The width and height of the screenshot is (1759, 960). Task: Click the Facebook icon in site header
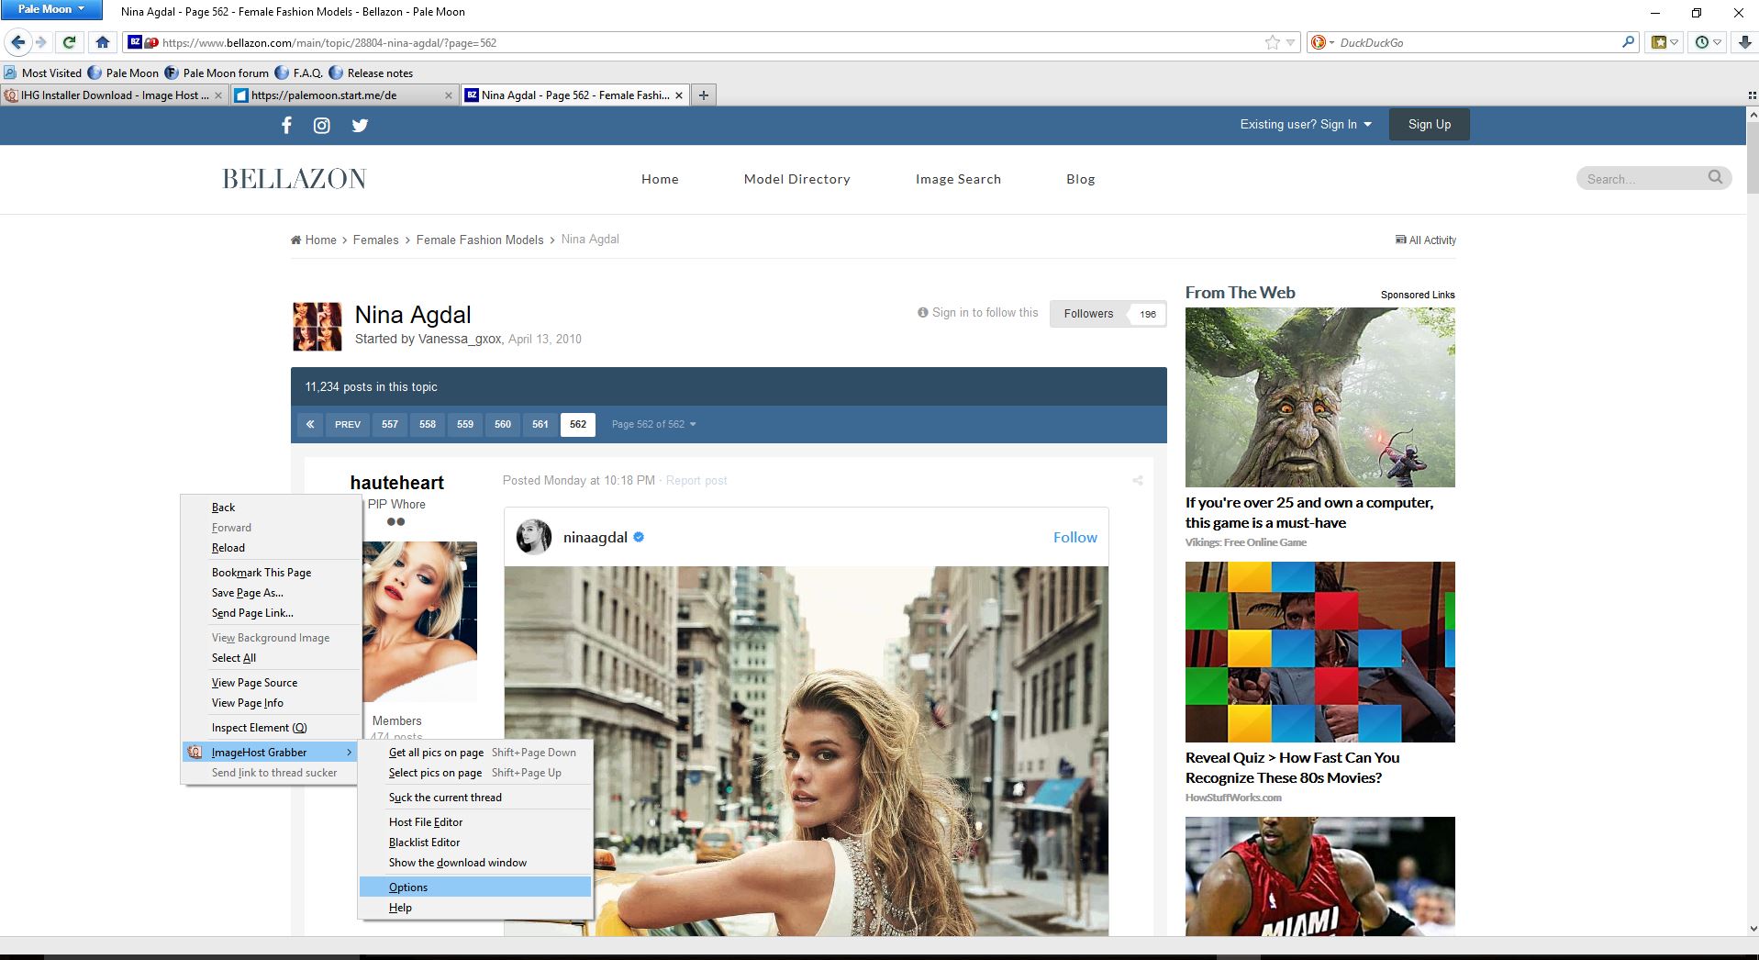coord(286,126)
